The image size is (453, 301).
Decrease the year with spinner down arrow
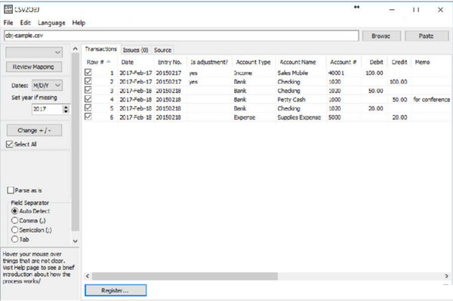(x=66, y=111)
